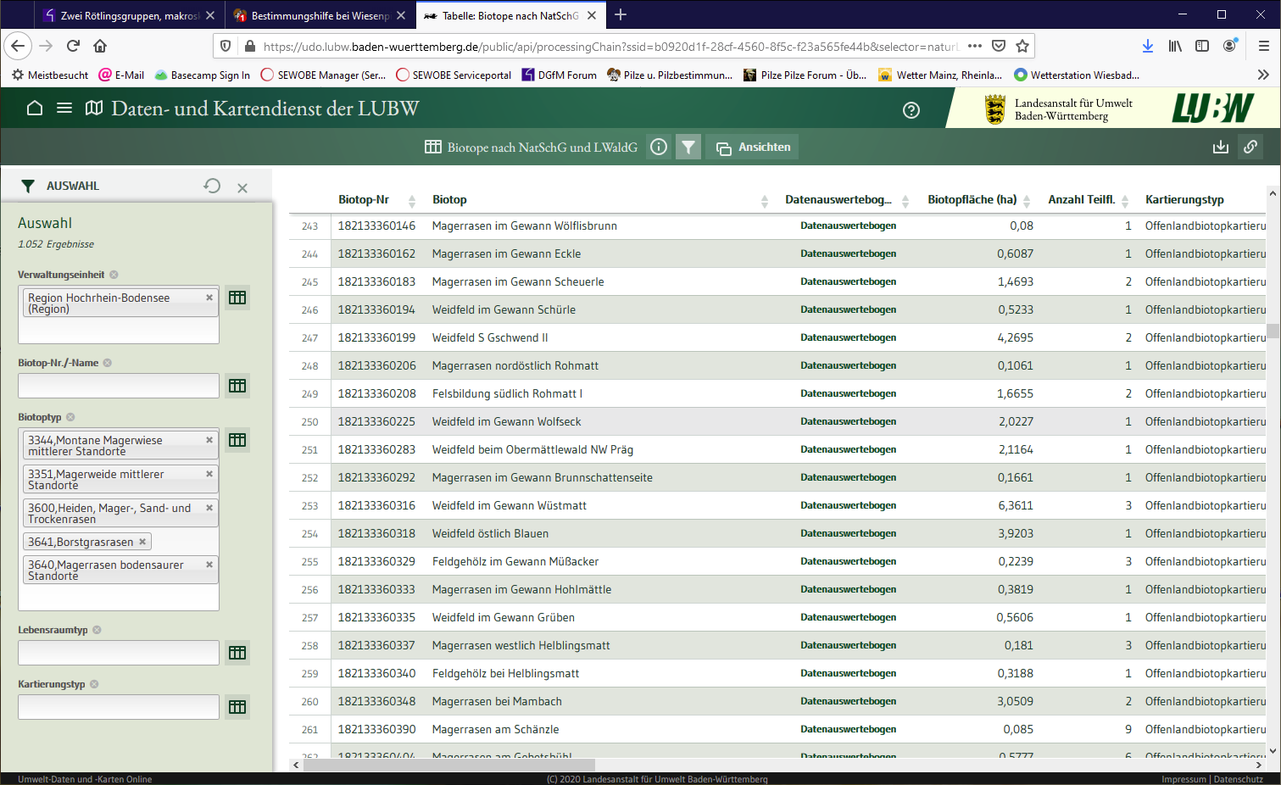The image size is (1281, 785).
Task: Open Datenauswertebogen link for Weidfeld östlich Blauen
Action: pyautogui.click(x=848, y=533)
